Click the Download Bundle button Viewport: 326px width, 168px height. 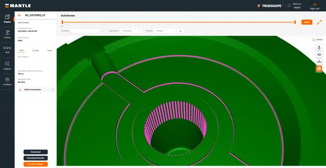click(36, 158)
